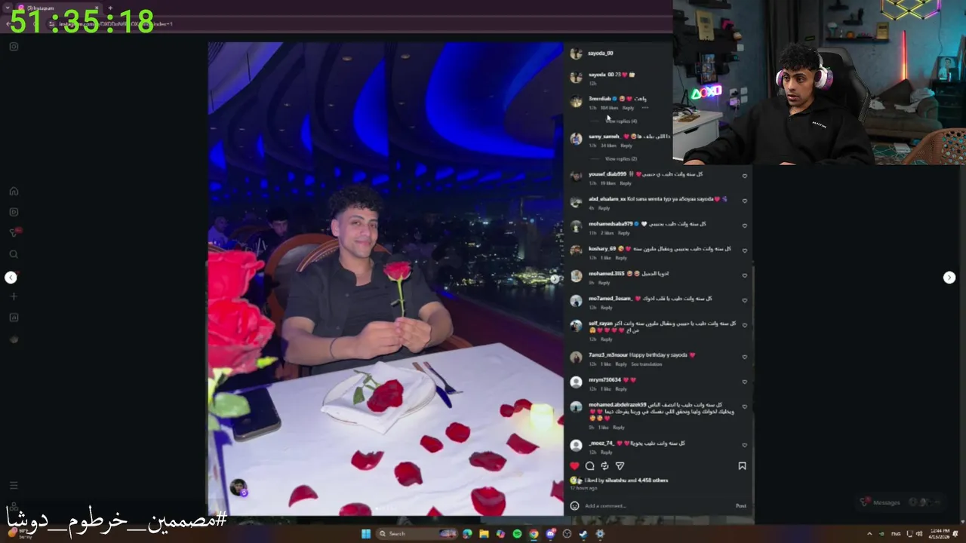Like 7amz3_m3nsour's comment

744,357
